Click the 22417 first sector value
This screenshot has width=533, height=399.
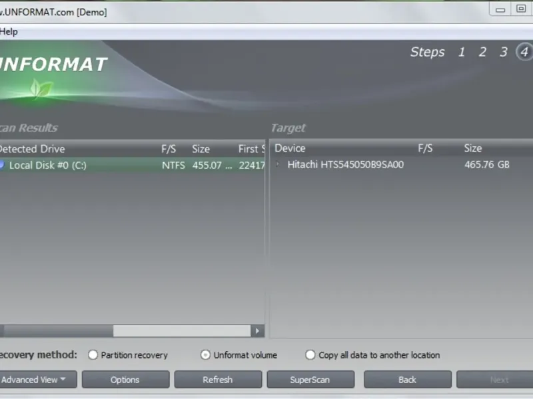pyautogui.click(x=252, y=165)
